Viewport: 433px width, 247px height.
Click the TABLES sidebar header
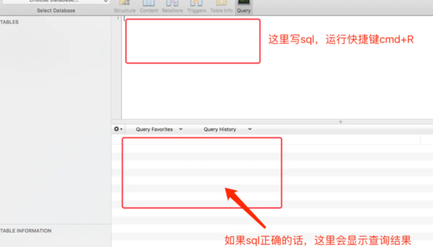tap(10, 22)
